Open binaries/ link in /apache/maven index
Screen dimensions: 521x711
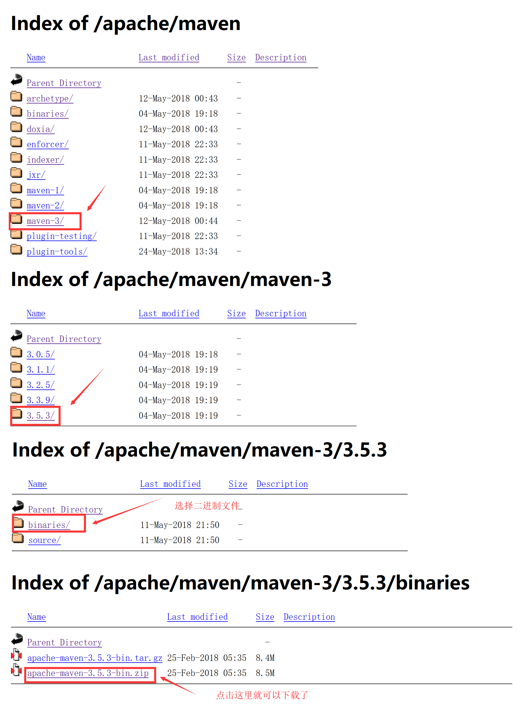pyautogui.click(x=47, y=114)
